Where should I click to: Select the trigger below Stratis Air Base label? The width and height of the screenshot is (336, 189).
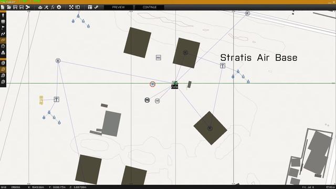[223, 66]
